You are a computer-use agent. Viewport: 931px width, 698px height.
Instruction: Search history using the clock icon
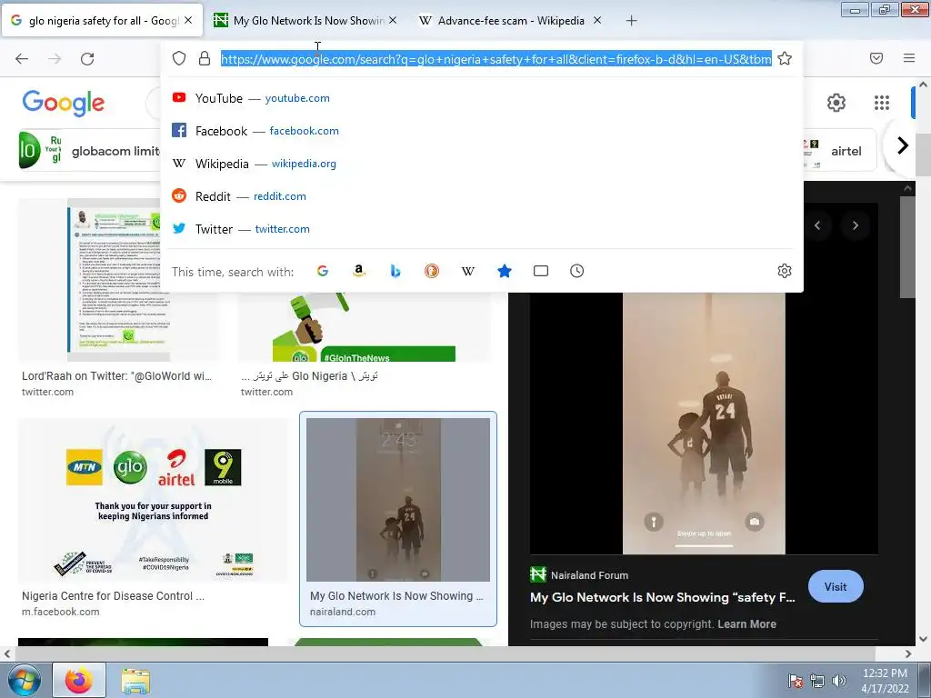(577, 271)
